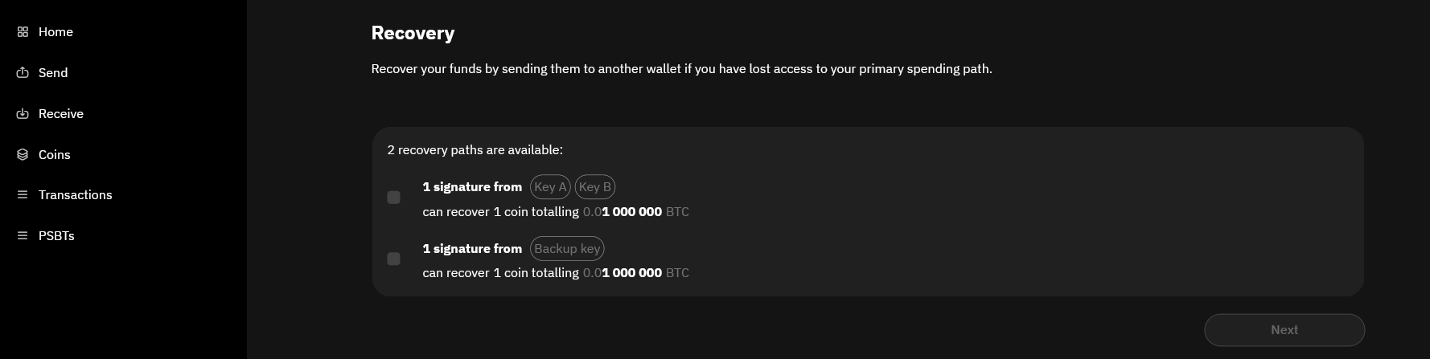This screenshot has width=1430, height=359.
Task: Click the Home grid icon in sidebar
Action: tap(23, 32)
